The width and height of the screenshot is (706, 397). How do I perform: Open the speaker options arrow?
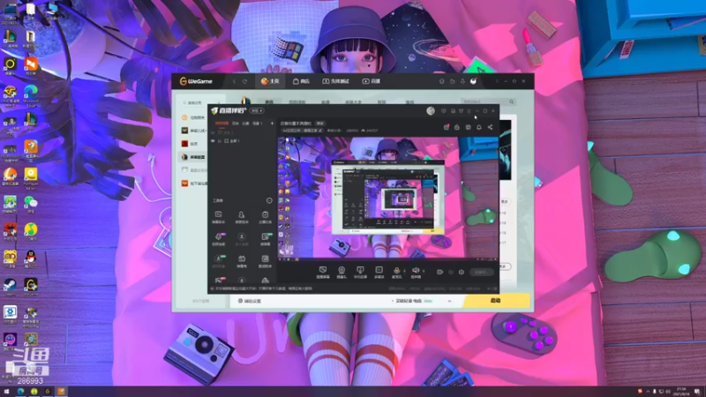[x=424, y=271]
